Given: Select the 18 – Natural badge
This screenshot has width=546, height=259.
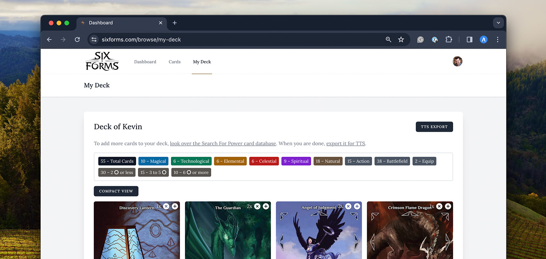Looking at the screenshot, I should point(328,161).
